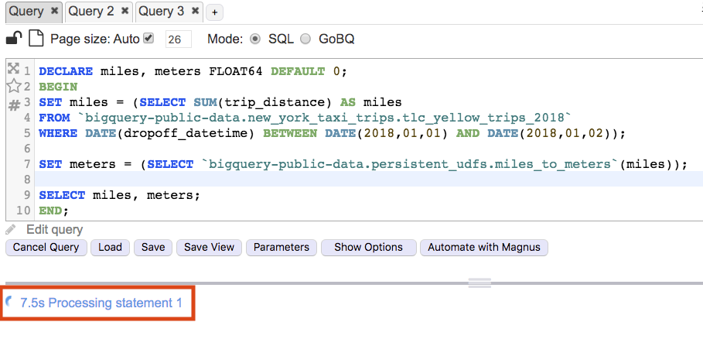Image resolution: width=703 pixels, height=346 pixels.
Task: Switch to the Query 3 tab
Action: coord(162,11)
